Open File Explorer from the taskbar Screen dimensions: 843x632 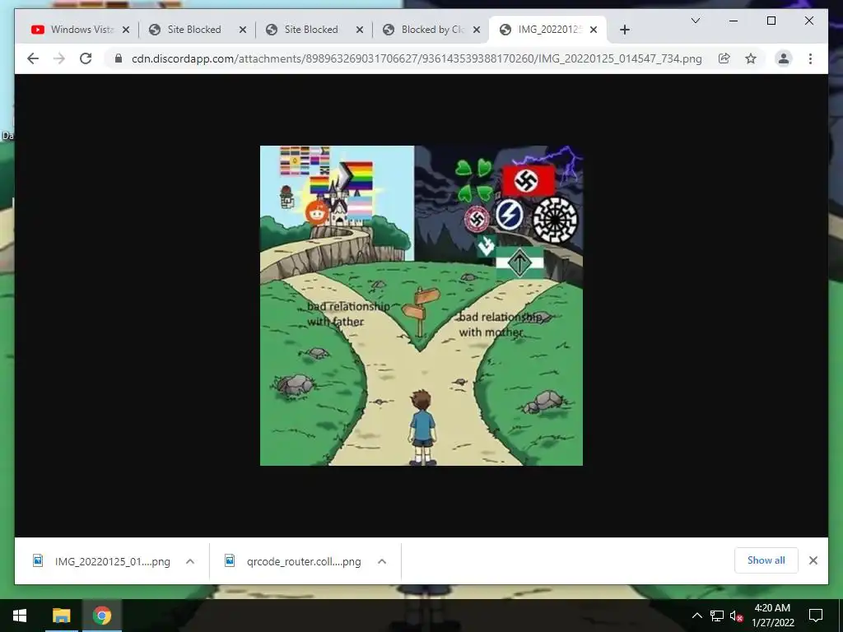[x=61, y=616]
